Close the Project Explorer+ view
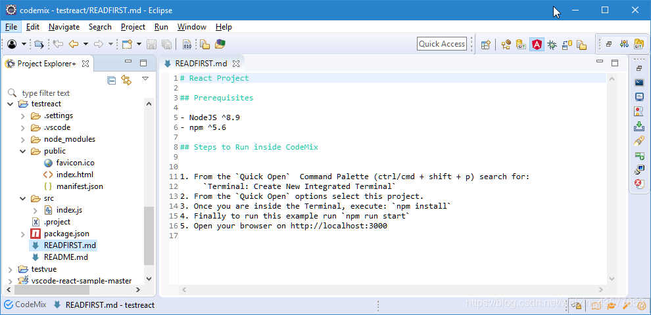 (x=85, y=64)
